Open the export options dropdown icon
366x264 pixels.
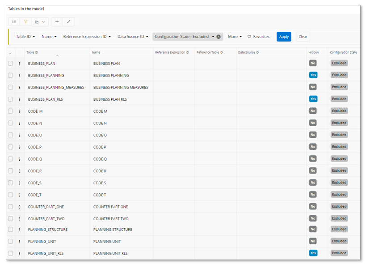coord(40,21)
